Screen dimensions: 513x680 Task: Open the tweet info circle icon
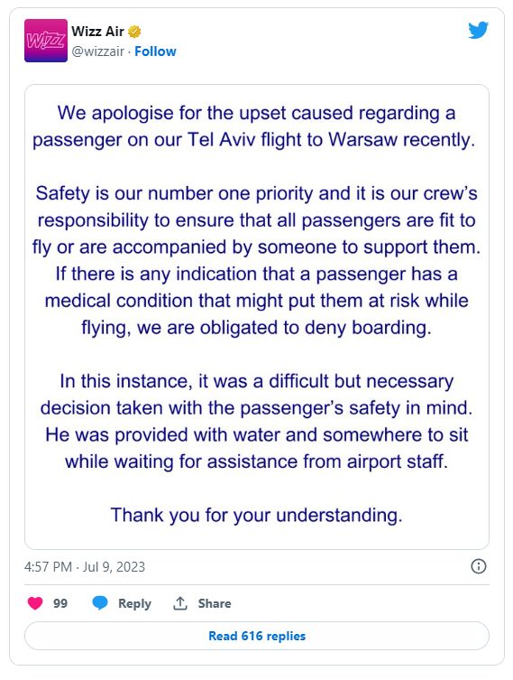479,566
